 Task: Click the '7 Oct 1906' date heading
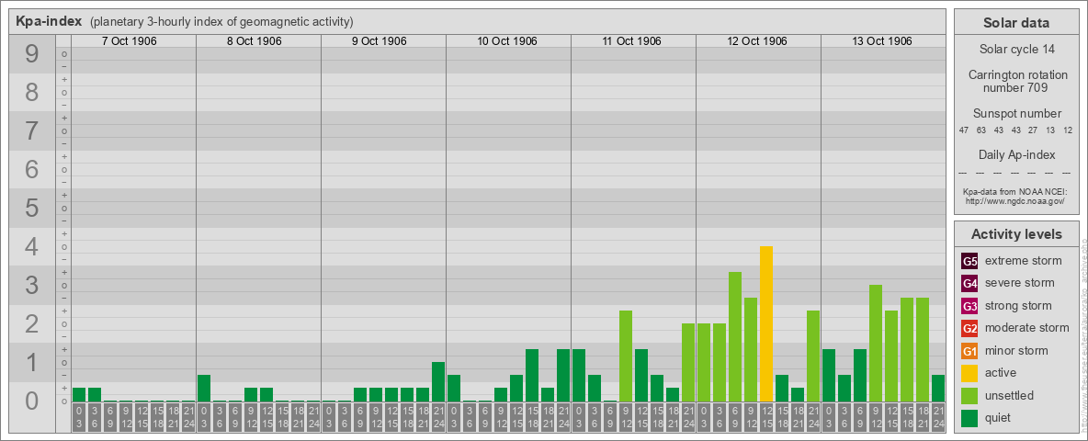coord(130,41)
